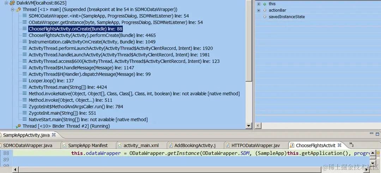Select Looper.loop() line 137 frame
The width and height of the screenshot is (381, 173).
coord(51,81)
